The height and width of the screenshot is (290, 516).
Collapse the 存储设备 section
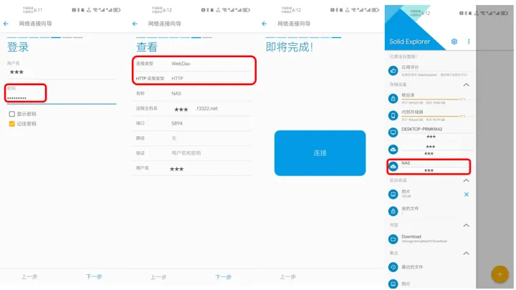click(466, 84)
